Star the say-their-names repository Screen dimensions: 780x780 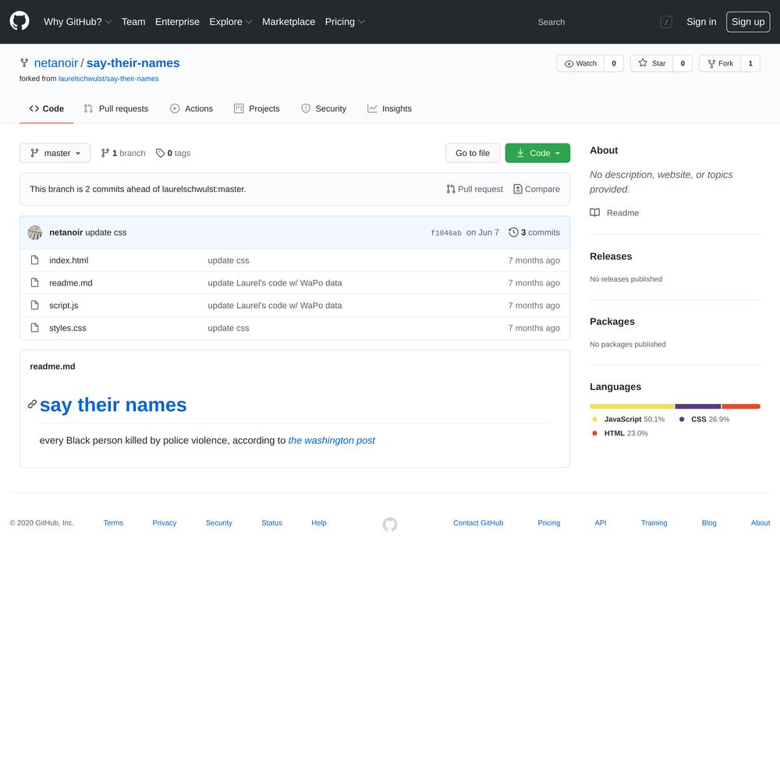coord(651,64)
